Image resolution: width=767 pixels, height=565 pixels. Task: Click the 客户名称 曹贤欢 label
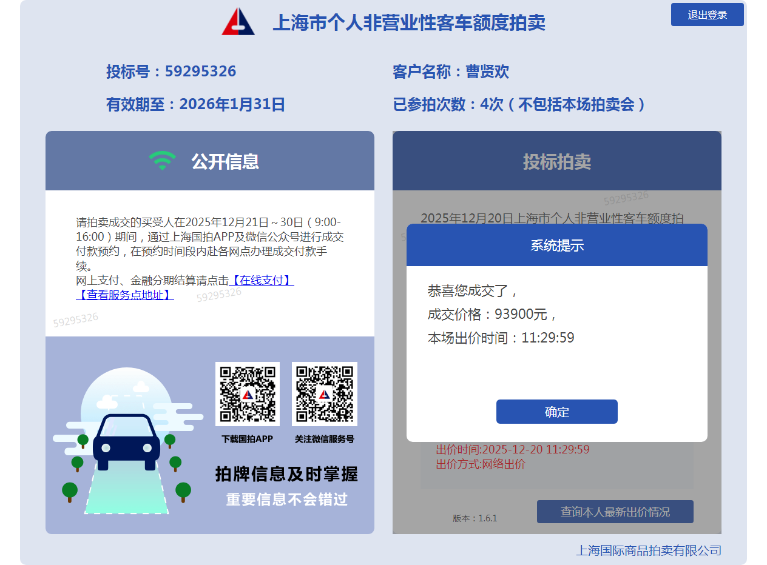(x=451, y=72)
